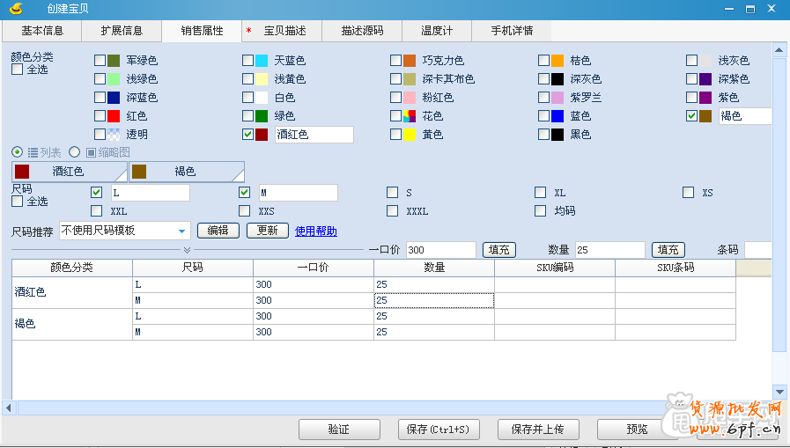Collapse the panel with double chevron

187,250
